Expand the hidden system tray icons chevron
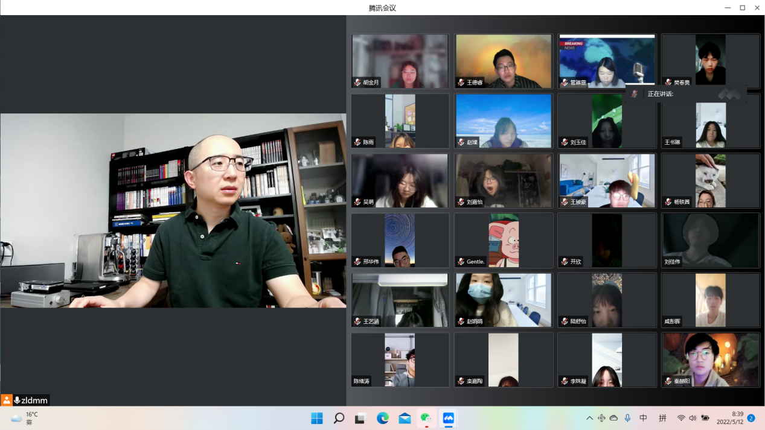 pyautogui.click(x=589, y=418)
